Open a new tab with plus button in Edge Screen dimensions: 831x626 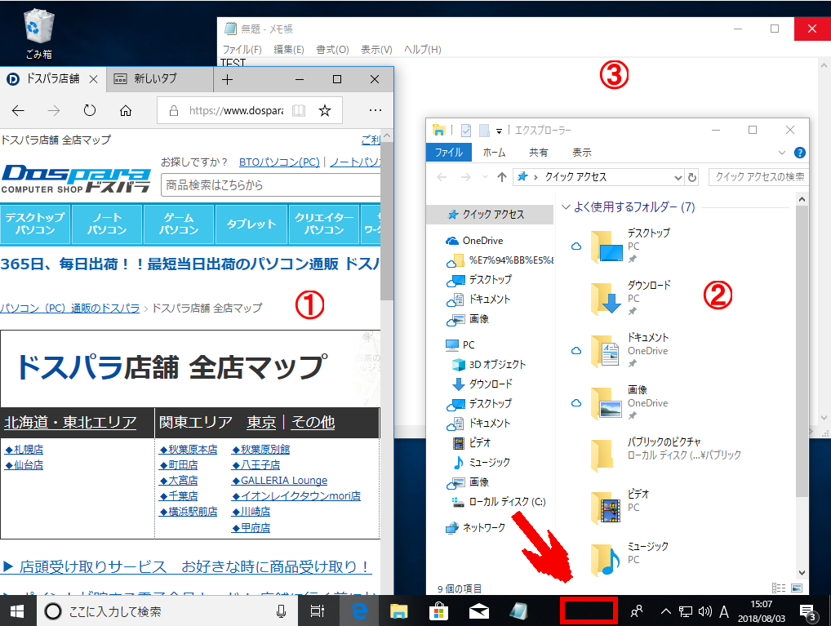[x=228, y=79]
